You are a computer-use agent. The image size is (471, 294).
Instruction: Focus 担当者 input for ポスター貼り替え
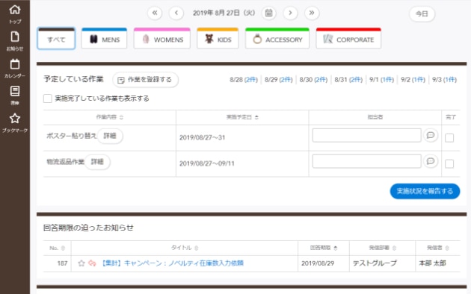click(366, 136)
